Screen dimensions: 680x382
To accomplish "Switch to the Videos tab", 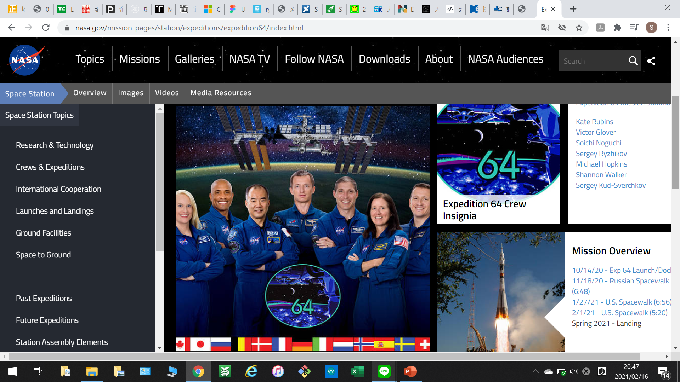I will coord(167,93).
